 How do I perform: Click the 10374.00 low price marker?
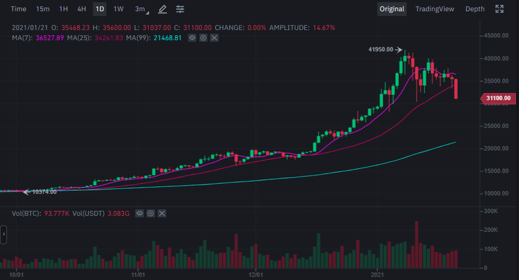click(x=44, y=192)
